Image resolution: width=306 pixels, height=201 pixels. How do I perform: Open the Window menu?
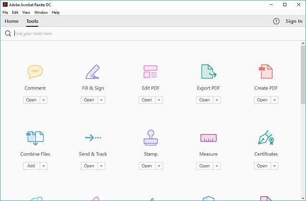[41, 12]
